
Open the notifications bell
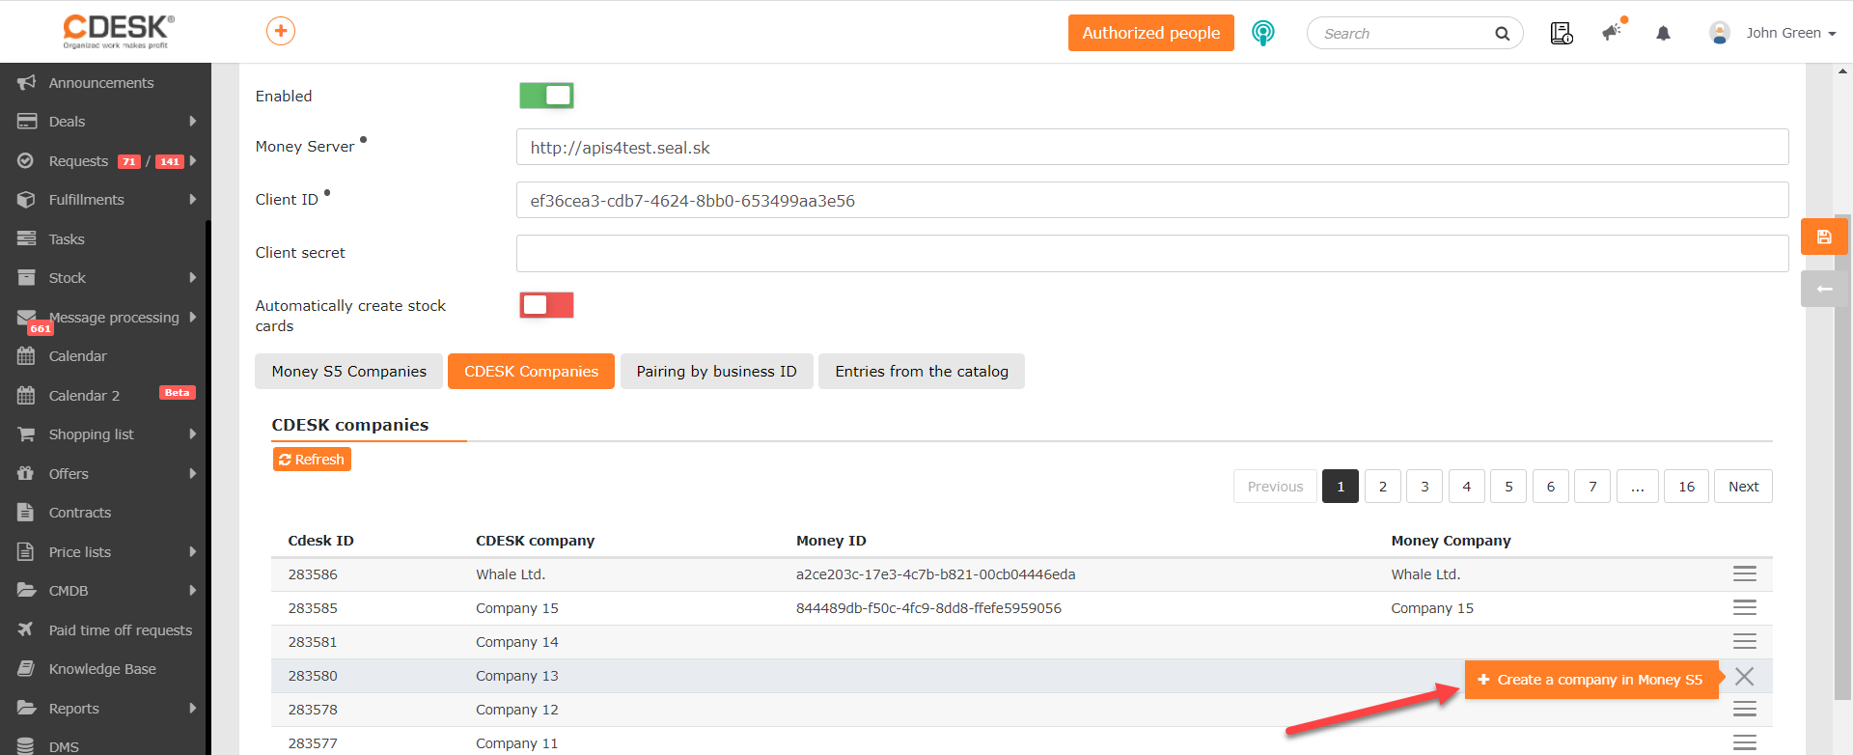click(1663, 34)
